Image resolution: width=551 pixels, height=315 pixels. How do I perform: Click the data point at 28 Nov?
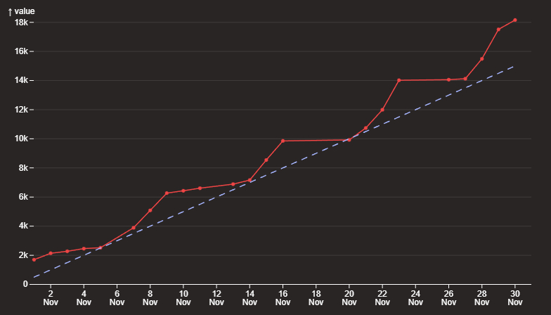point(482,59)
